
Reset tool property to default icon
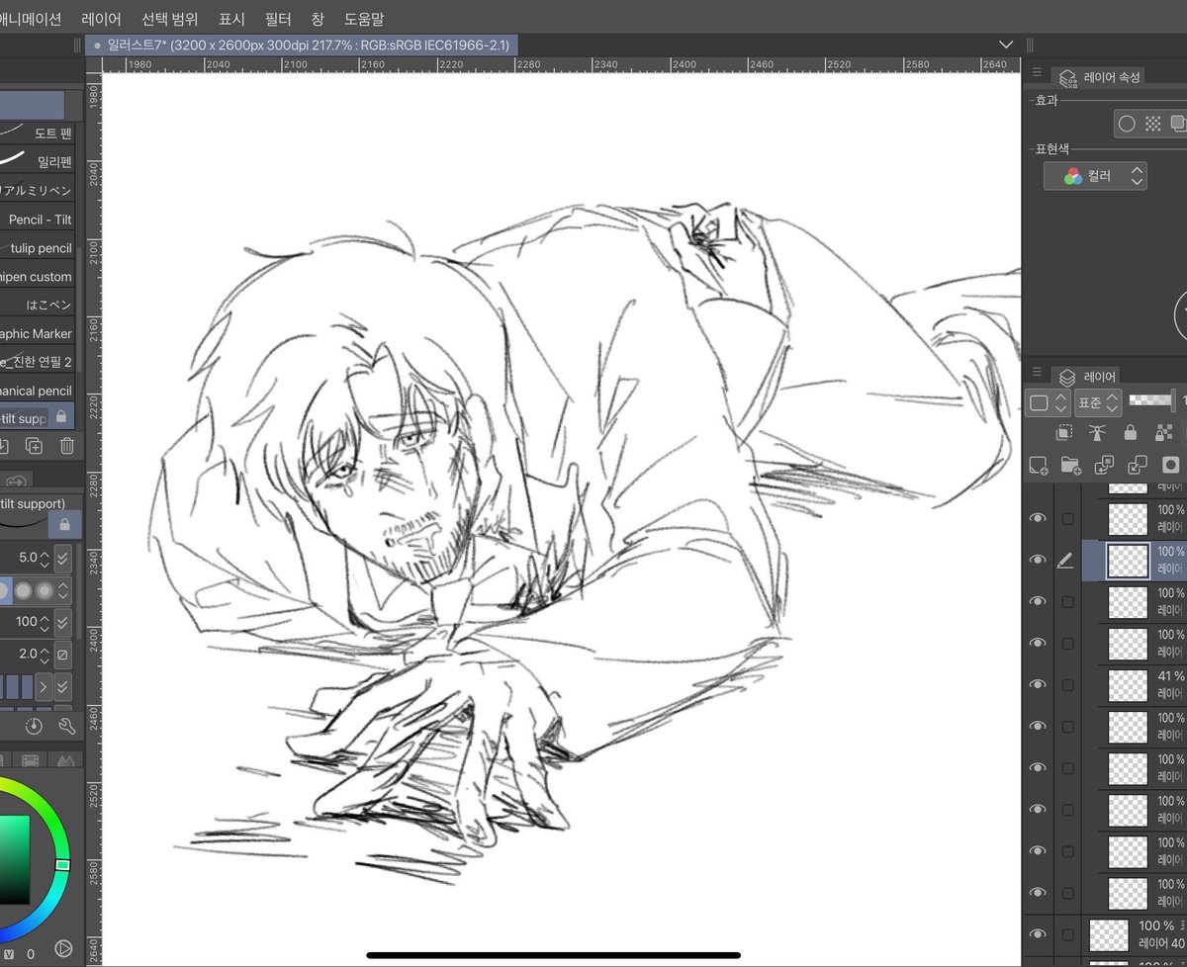pos(34,727)
